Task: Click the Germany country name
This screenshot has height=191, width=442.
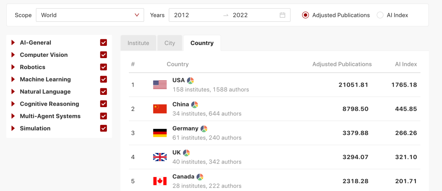Action: click(185, 128)
